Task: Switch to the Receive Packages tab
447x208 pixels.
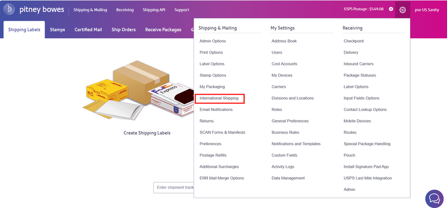Action: coord(163,29)
